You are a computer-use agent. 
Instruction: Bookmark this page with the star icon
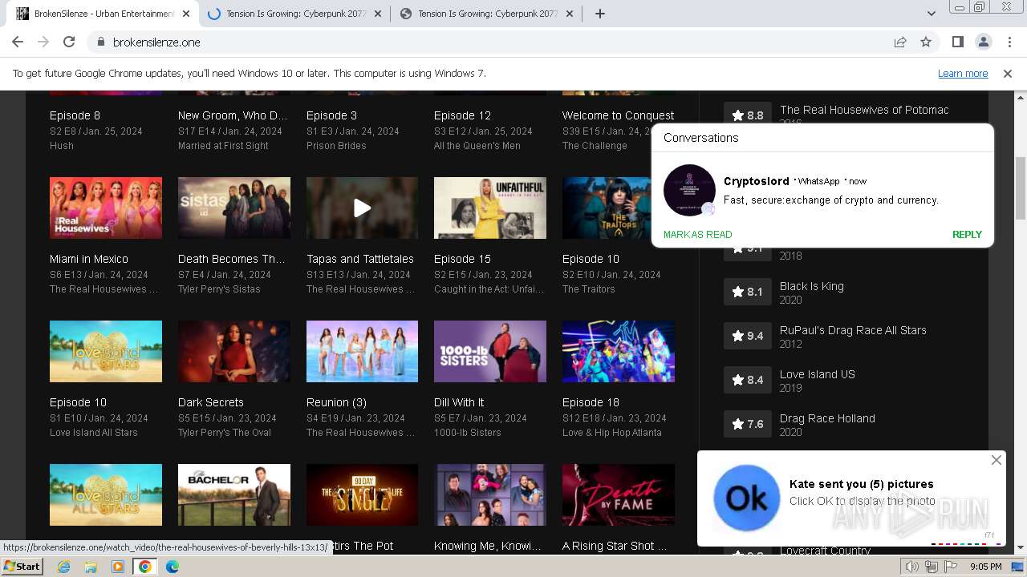[x=926, y=42]
